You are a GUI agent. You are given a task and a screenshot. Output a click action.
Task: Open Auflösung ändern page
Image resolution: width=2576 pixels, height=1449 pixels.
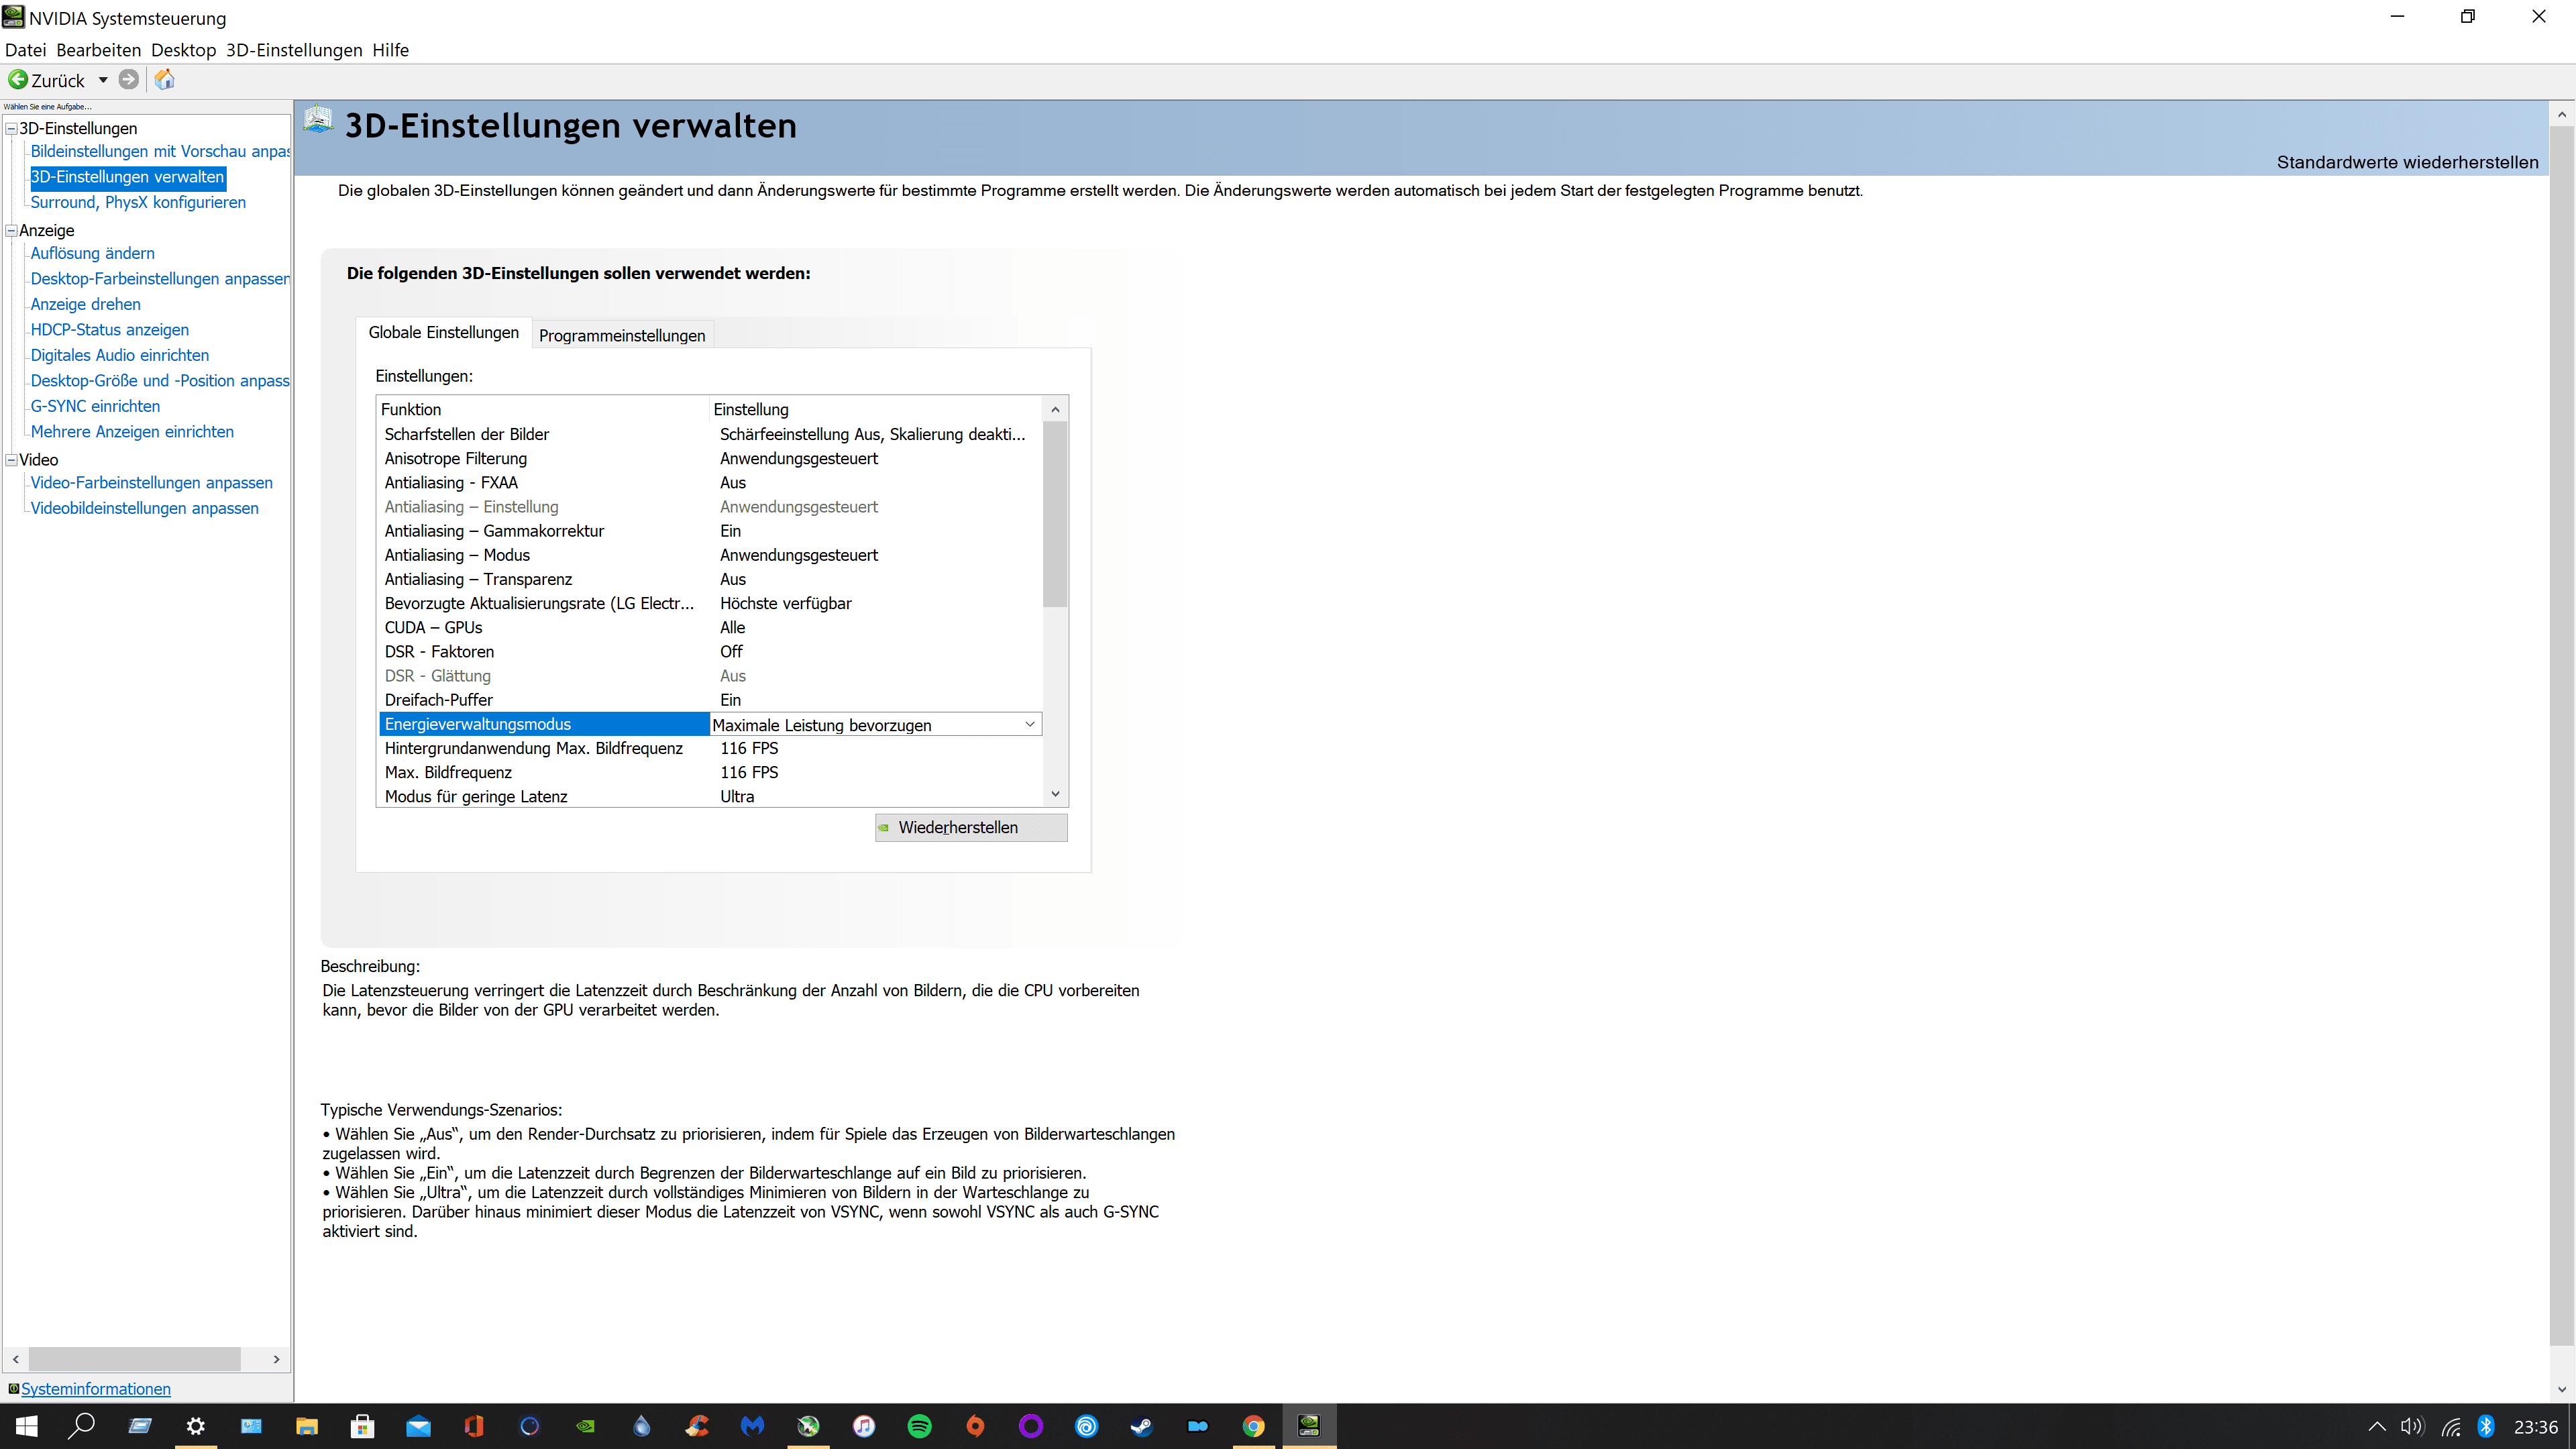click(93, 253)
